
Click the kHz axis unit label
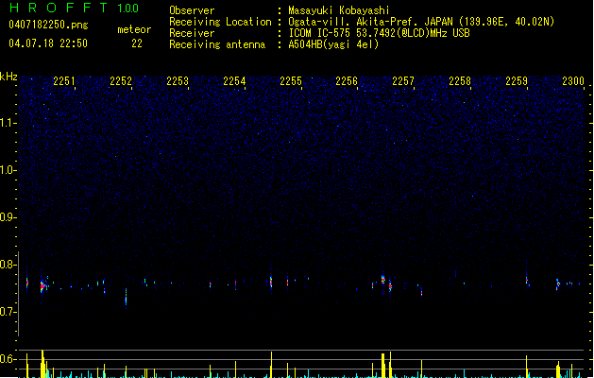8,77
